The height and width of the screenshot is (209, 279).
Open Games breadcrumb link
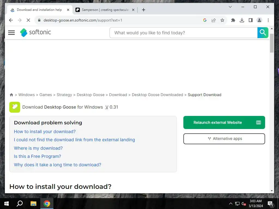click(x=46, y=95)
